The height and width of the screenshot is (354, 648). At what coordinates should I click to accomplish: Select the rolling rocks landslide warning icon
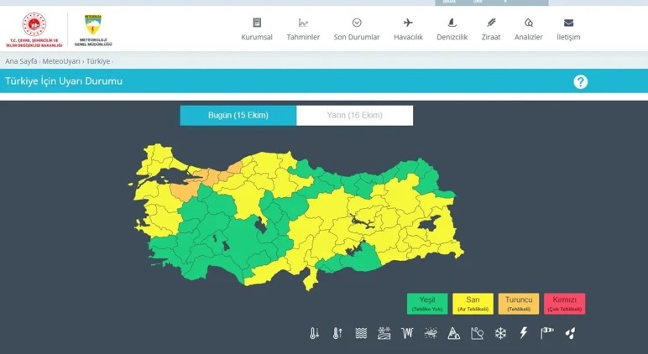pyautogui.click(x=477, y=333)
